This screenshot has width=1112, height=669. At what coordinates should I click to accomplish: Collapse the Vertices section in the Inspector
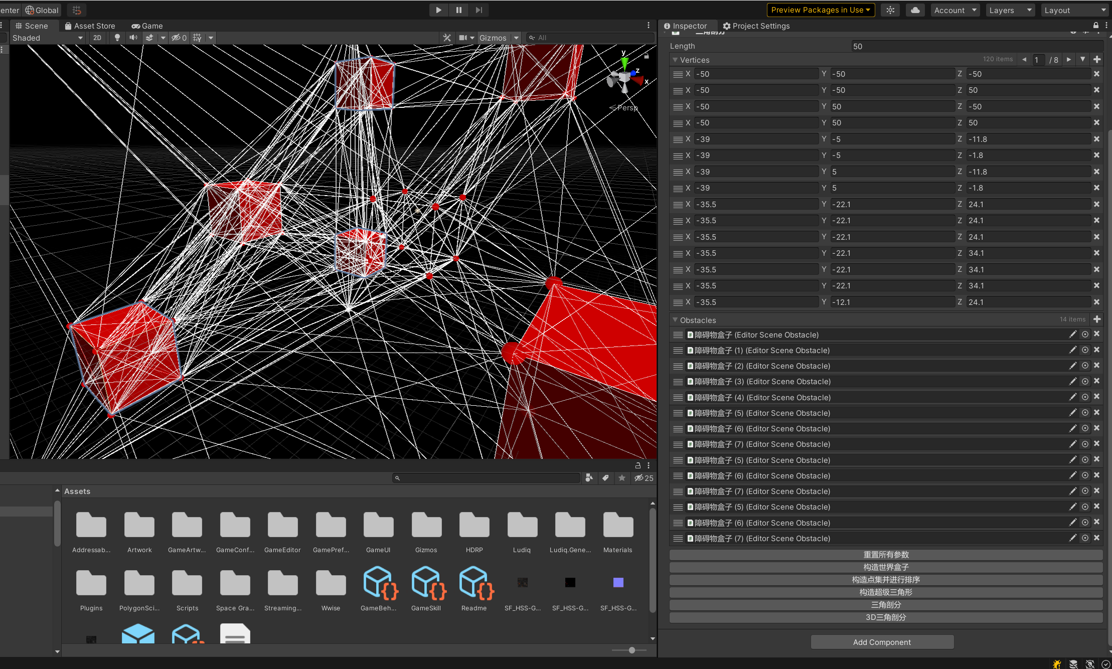(x=675, y=60)
